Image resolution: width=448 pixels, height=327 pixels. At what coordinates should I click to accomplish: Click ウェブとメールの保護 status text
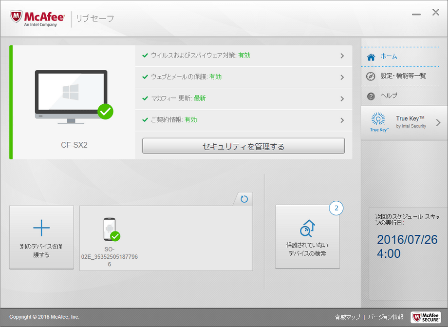(x=187, y=77)
